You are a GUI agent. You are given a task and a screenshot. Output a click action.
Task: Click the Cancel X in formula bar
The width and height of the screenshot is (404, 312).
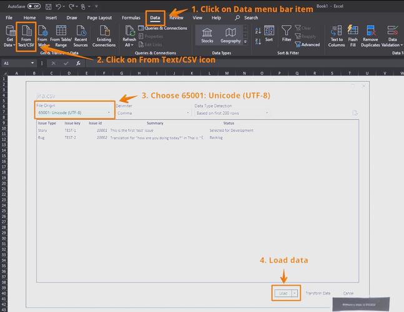53,63
